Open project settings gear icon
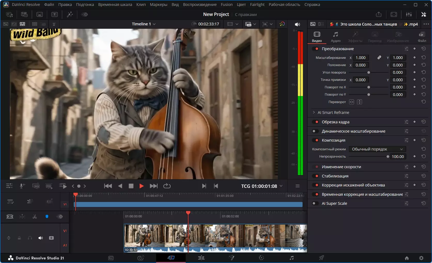 (x=421, y=258)
